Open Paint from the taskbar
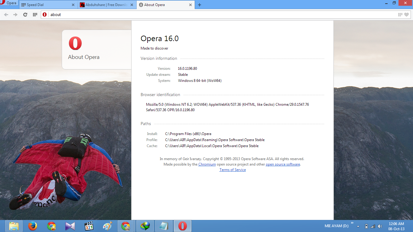Viewport: 413px width, 232px height. 107,226
